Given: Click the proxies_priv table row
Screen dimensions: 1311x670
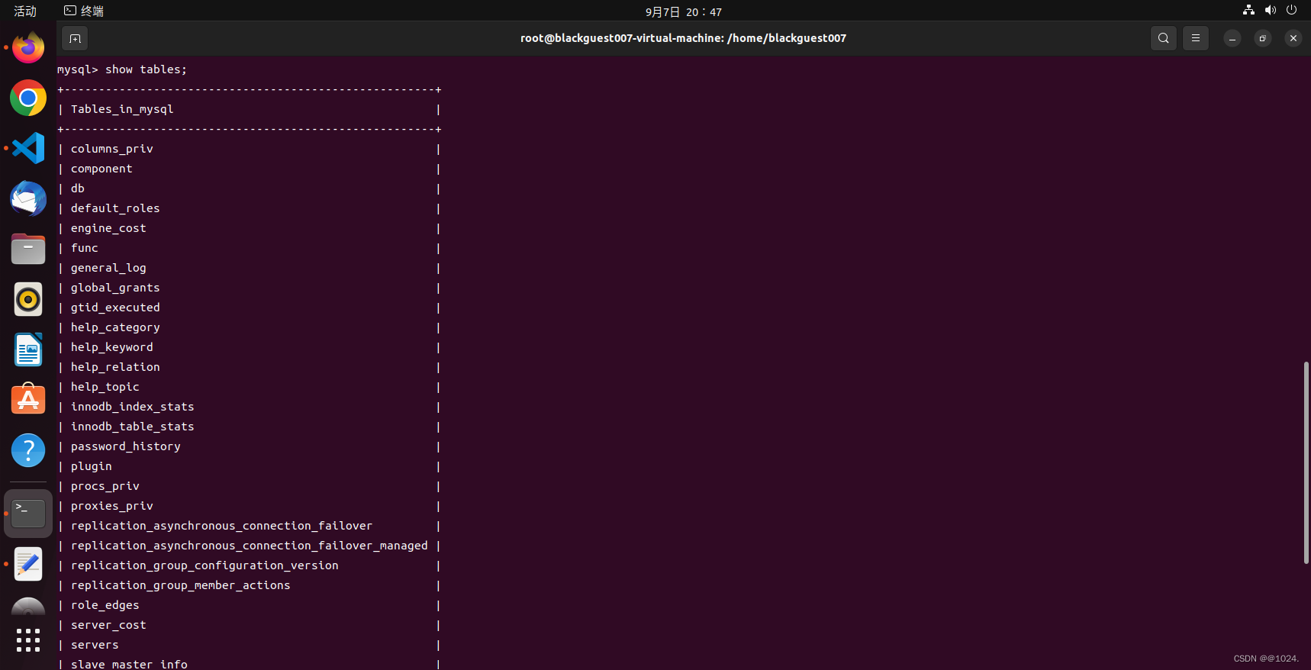Looking at the screenshot, I should (x=250, y=506).
